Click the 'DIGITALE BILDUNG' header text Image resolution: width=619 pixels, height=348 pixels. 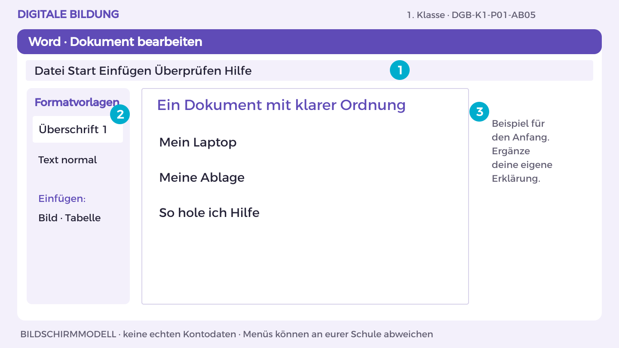pyautogui.click(x=68, y=14)
